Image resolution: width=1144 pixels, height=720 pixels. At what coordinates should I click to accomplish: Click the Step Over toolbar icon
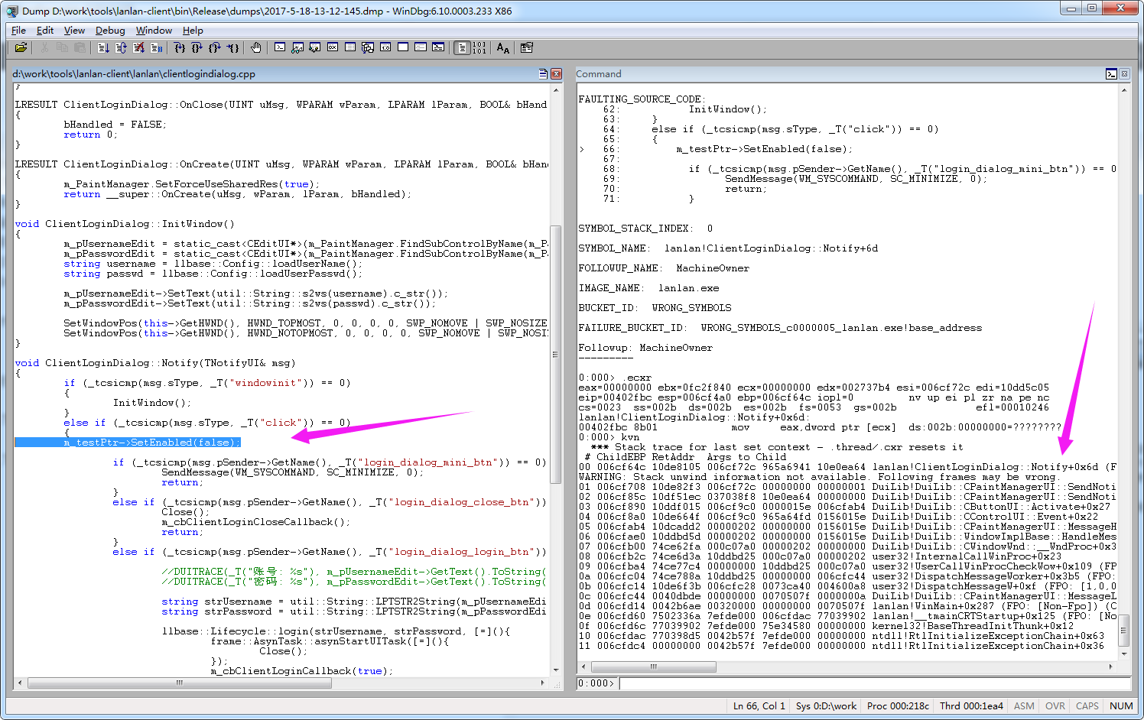[197, 47]
